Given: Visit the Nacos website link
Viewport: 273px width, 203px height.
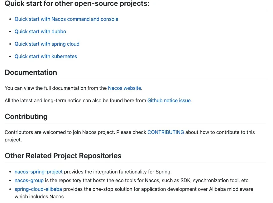Looking at the screenshot, I should click(x=124, y=88).
